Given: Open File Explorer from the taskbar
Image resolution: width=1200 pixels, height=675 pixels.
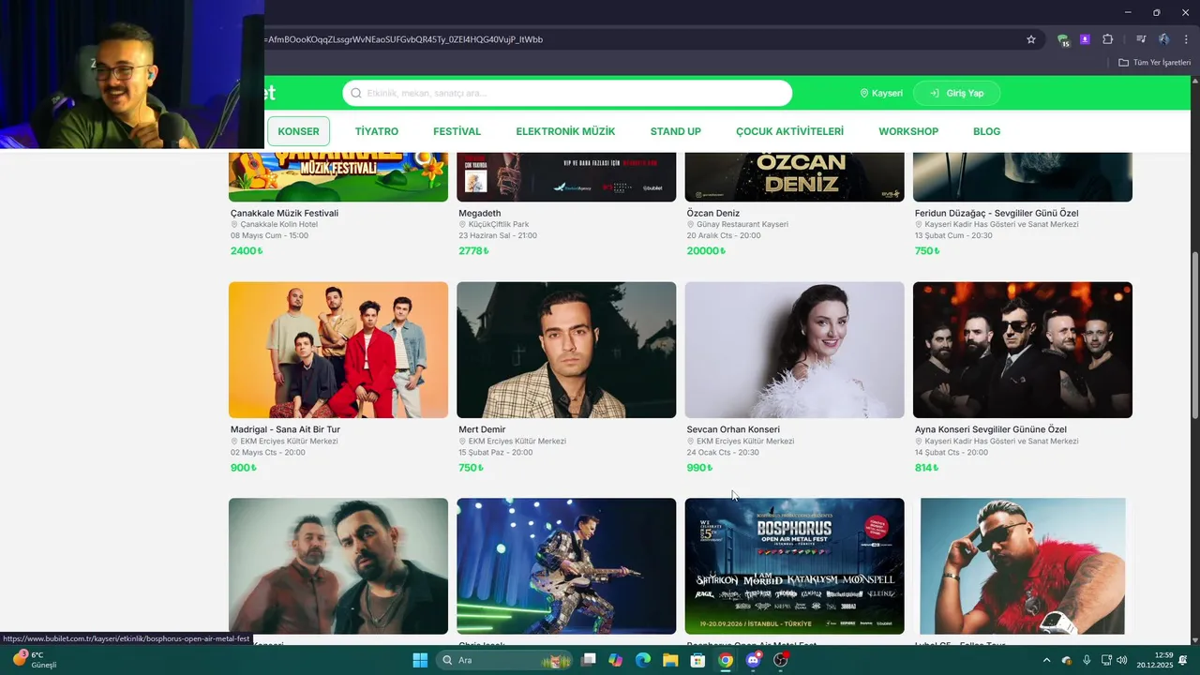Looking at the screenshot, I should (670, 660).
